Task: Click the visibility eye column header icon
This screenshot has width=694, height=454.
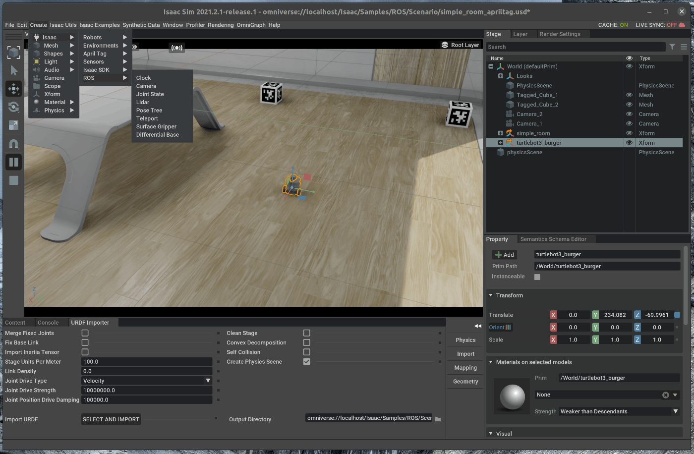Action: coord(629,58)
